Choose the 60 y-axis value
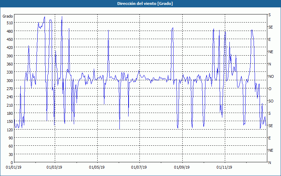Image resolution: width=281 pixels, height=176 pixels. 11,146
